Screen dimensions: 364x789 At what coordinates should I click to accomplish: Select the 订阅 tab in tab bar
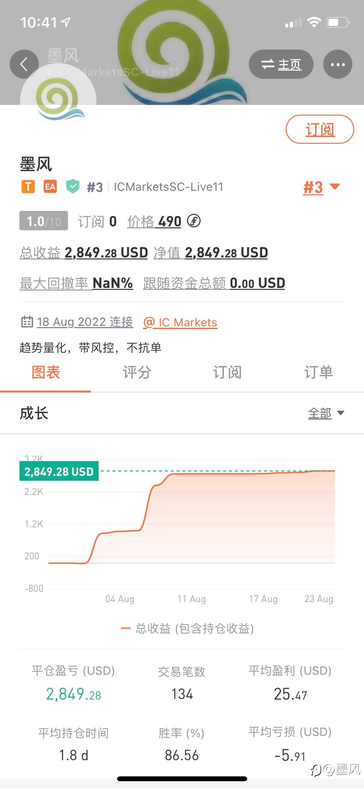click(227, 372)
